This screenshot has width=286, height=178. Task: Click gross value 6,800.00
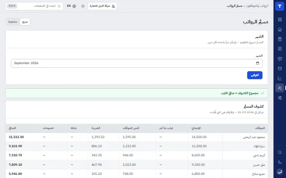pyautogui.click(x=198, y=174)
